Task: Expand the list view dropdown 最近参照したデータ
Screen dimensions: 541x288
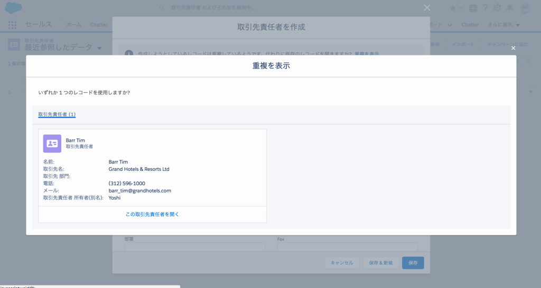Action: click(x=99, y=48)
